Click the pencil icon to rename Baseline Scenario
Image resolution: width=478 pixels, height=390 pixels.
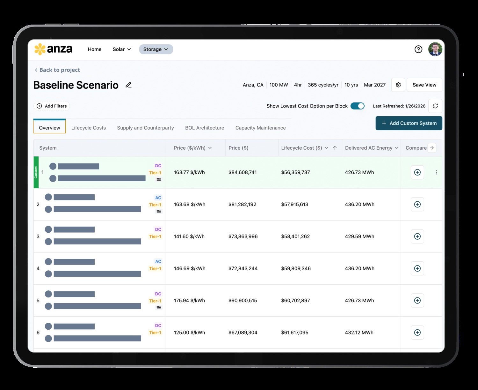point(128,85)
